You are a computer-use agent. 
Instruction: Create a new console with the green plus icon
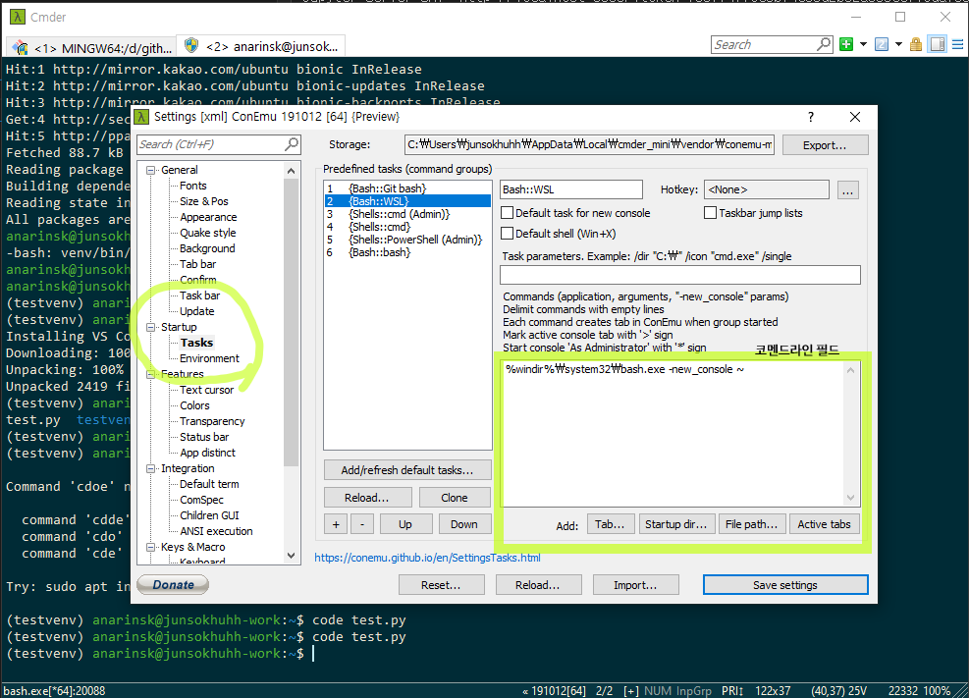pyautogui.click(x=846, y=44)
